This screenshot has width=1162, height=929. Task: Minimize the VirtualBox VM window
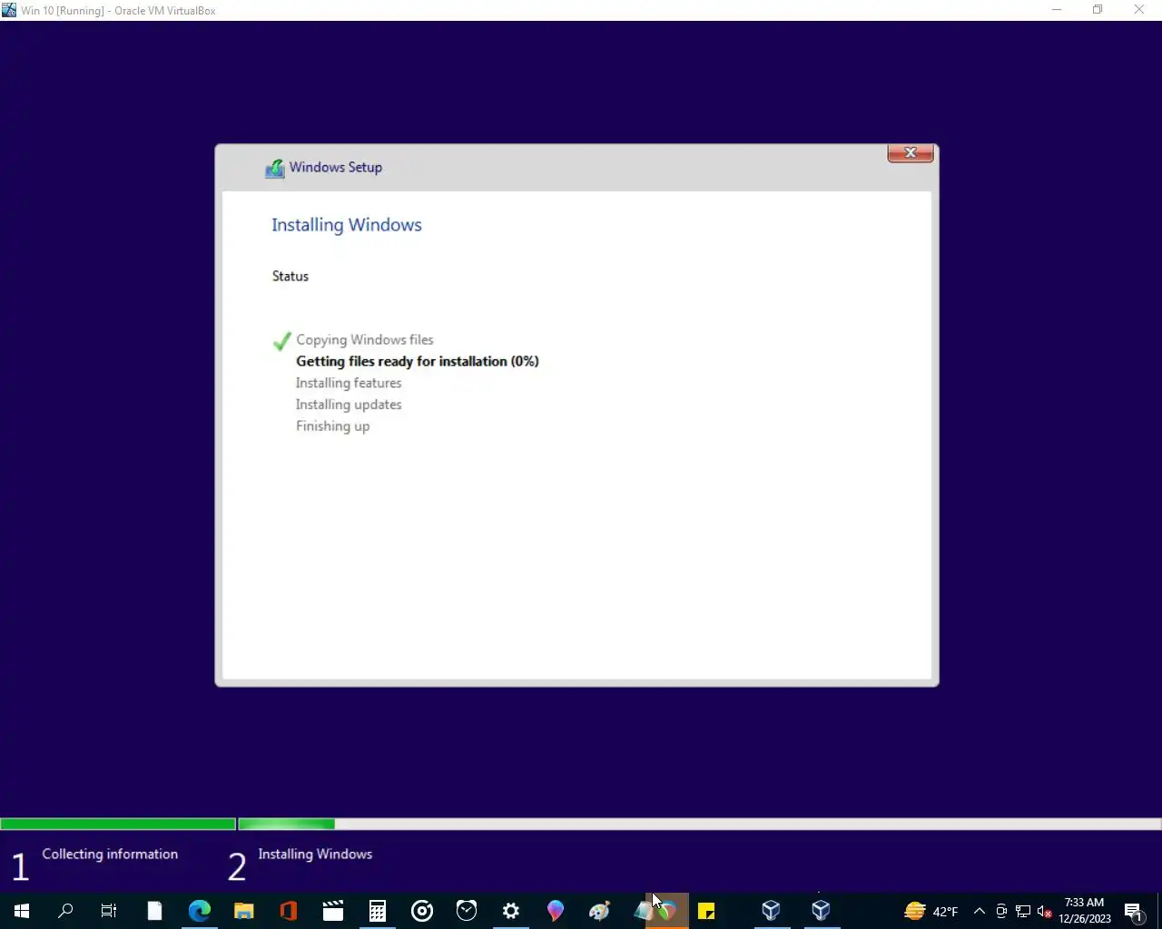pyautogui.click(x=1057, y=10)
